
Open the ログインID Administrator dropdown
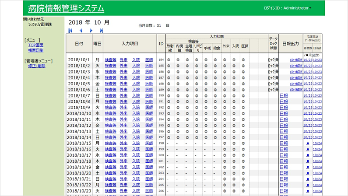point(288,8)
